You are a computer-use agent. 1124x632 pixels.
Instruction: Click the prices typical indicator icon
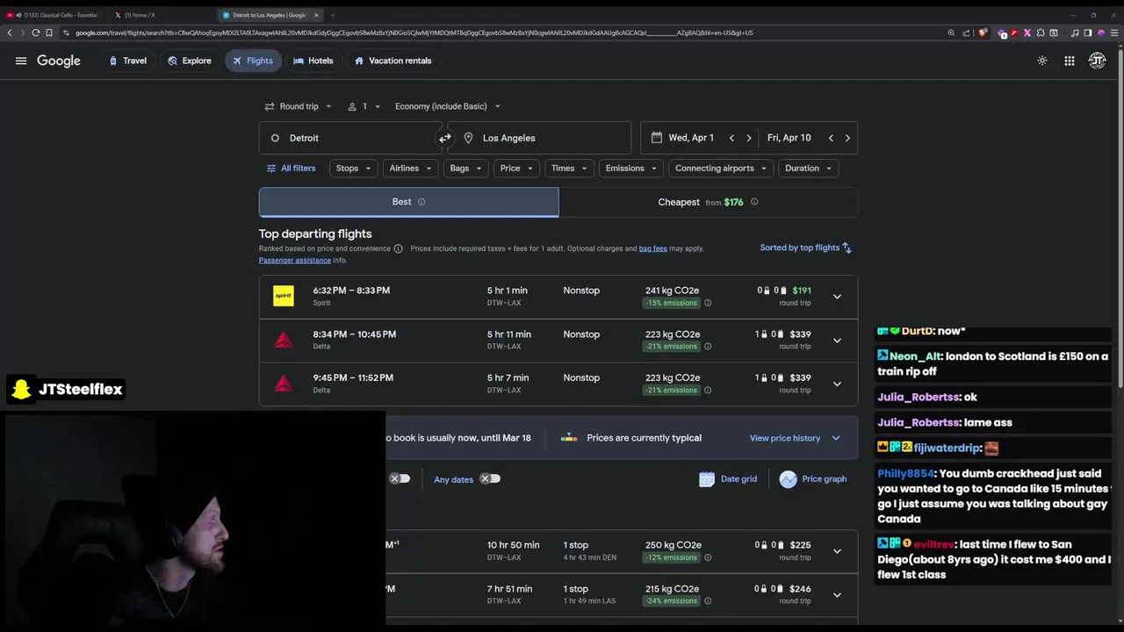[x=569, y=438]
